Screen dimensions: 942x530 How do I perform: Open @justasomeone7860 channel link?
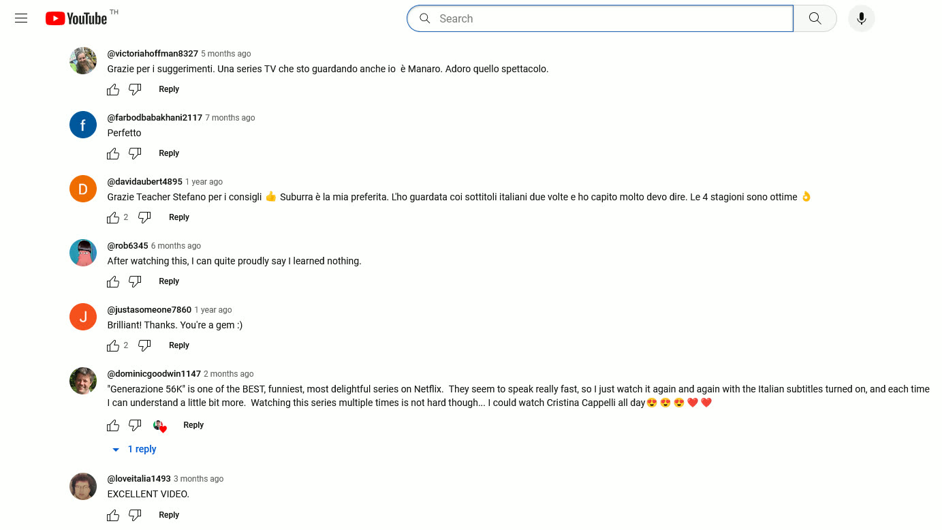(149, 310)
